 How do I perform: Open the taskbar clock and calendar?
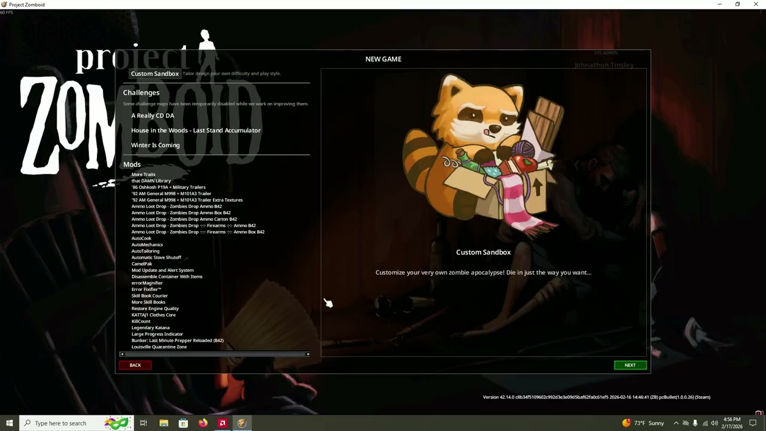click(732, 423)
